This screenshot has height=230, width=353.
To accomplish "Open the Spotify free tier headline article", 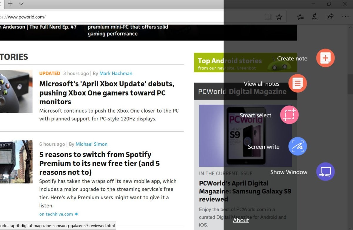I will [99, 163].
